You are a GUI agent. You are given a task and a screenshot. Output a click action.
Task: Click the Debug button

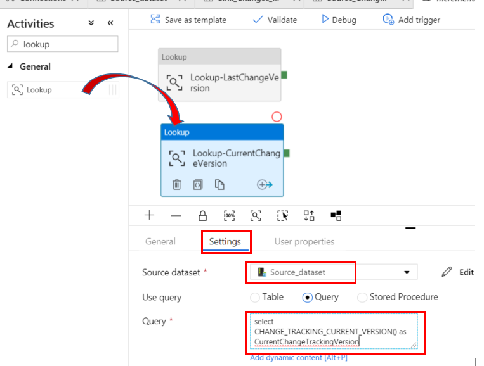tap(339, 20)
